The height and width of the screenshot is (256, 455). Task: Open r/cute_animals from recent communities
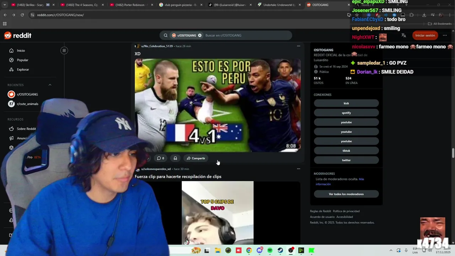(27, 104)
